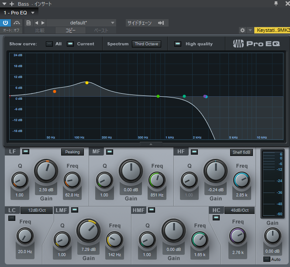
Task: Click the LF gain value 2.59 dB
Action: click(x=46, y=190)
